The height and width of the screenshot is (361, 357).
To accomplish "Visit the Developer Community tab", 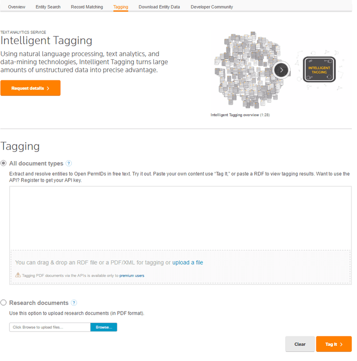I will [x=212, y=7].
